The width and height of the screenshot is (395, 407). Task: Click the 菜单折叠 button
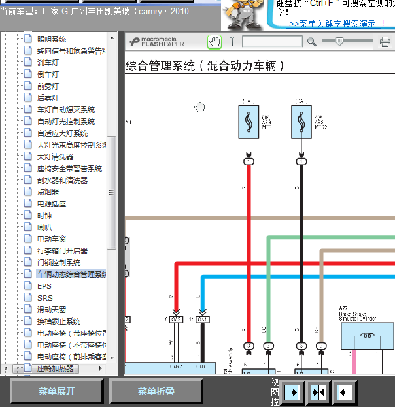coord(156,391)
